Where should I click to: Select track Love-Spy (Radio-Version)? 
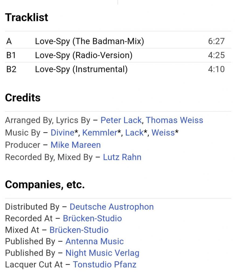(x=84, y=55)
